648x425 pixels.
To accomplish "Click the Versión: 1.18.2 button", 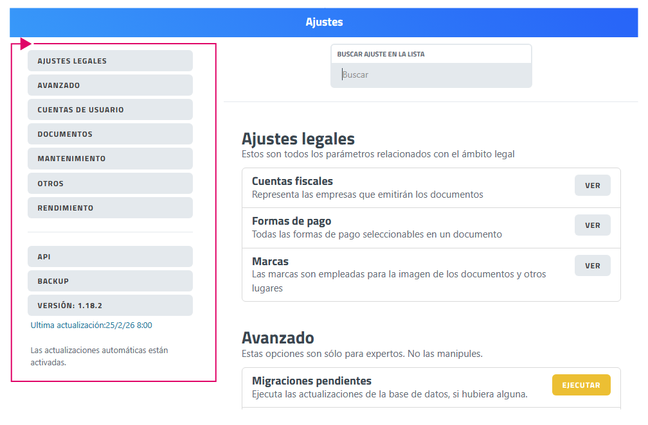I will [110, 306].
